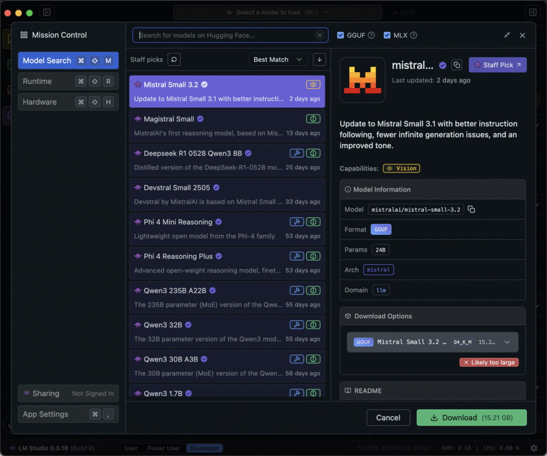Collapse the Download Options section header
547x456 pixels.
click(x=433, y=316)
